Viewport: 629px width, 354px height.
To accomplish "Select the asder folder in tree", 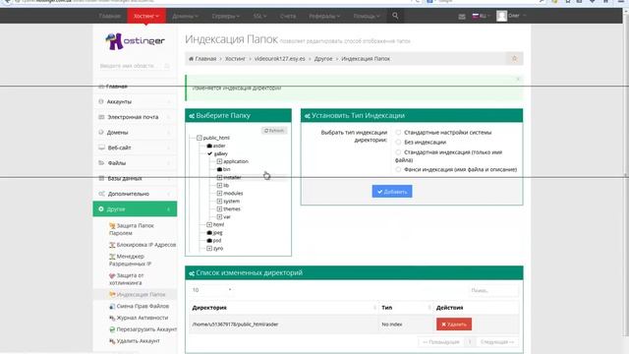I will point(216,146).
